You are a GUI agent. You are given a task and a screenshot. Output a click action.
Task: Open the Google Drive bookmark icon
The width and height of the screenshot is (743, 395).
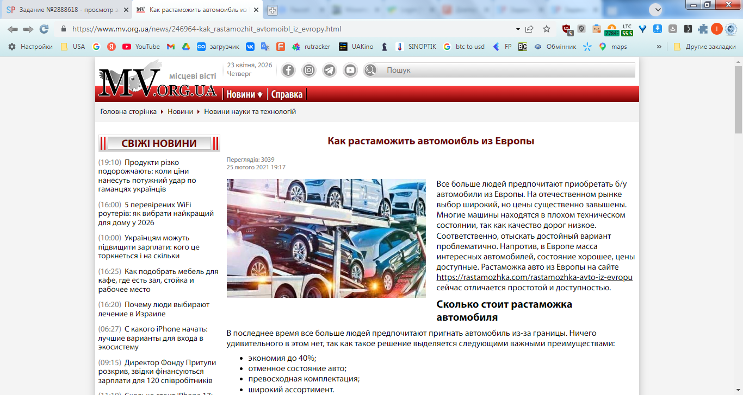185,47
